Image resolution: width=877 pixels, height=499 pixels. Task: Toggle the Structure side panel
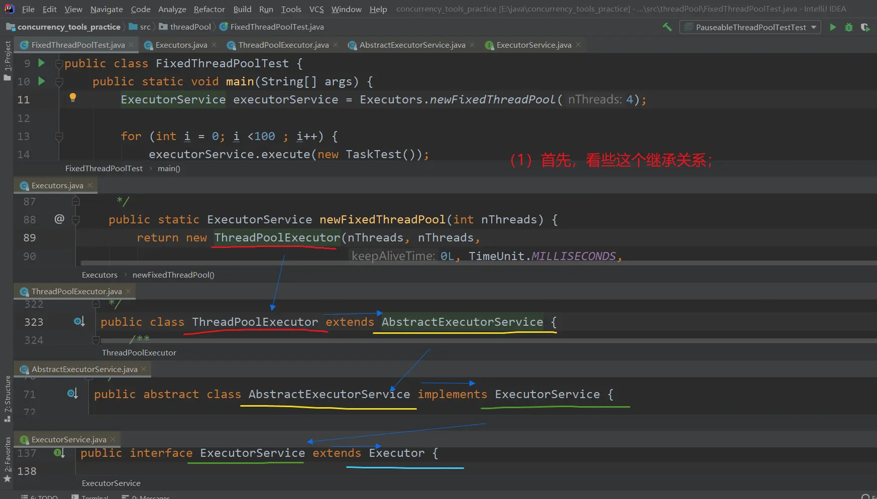[7, 398]
